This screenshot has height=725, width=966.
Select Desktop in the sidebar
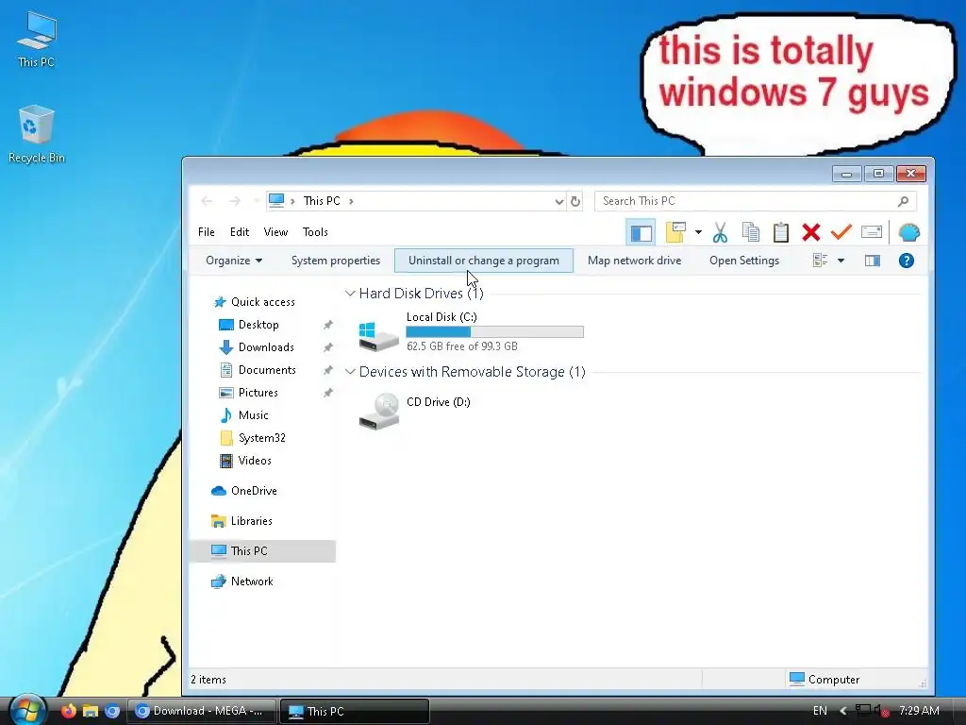click(x=258, y=325)
